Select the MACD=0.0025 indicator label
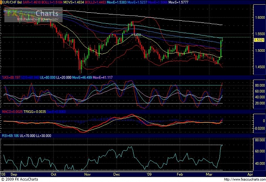This screenshot has height=182, width=266. tap(12, 112)
